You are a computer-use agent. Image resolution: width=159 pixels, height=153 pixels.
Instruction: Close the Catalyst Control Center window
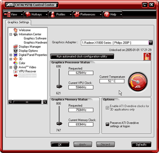pyautogui.click(x=151, y=5)
